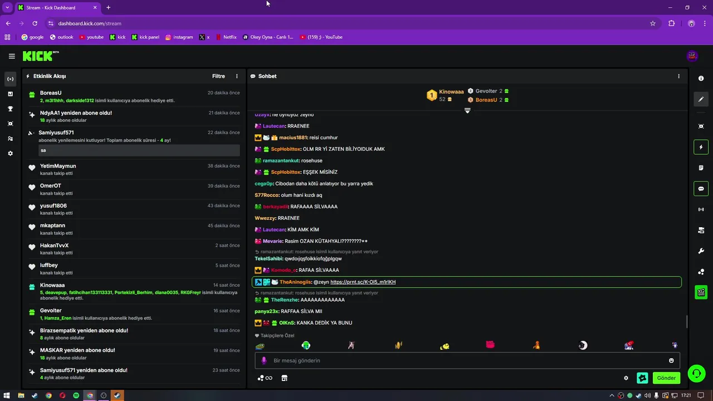Open the prnt.sc link in TheAninogiis message
Image resolution: width=713 pixels, height=401 pixels.
coord(363,282)
